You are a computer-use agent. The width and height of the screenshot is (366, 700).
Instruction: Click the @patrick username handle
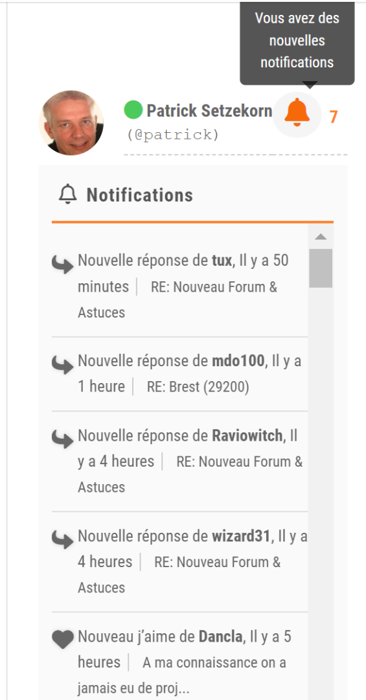tap(173, 135)
